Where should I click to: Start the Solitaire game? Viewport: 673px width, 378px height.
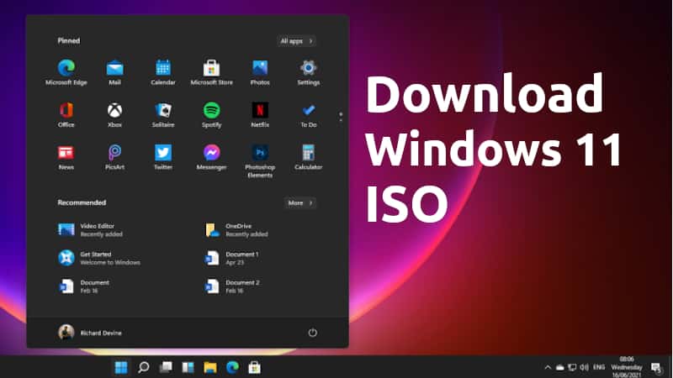(x=163, y=114)
